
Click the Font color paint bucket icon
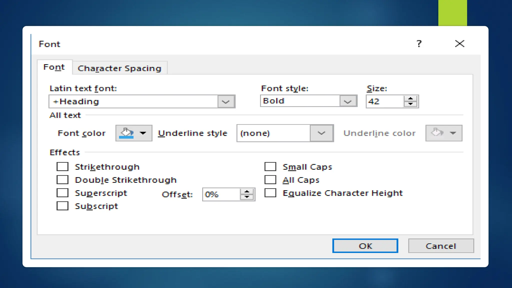pyautogui.click(x=126, y=133)
